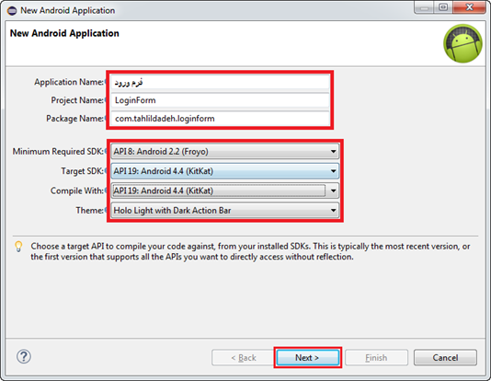Image resolution: width=491 pixels, height=381 pixels.
Task: Click the Eclipse icon in title bar
Action: pos(12,11)
